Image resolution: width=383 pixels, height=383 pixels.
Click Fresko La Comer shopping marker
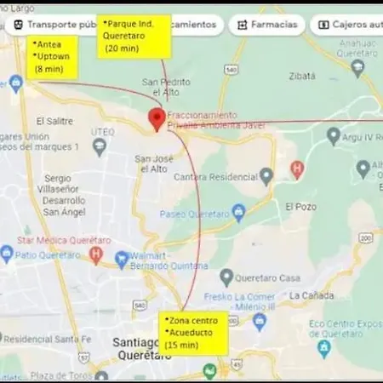pos(260,322)
